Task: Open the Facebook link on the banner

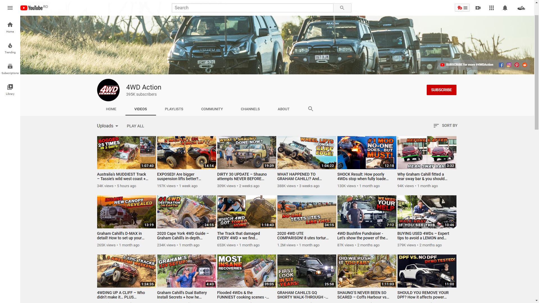Action: point(501,65)
